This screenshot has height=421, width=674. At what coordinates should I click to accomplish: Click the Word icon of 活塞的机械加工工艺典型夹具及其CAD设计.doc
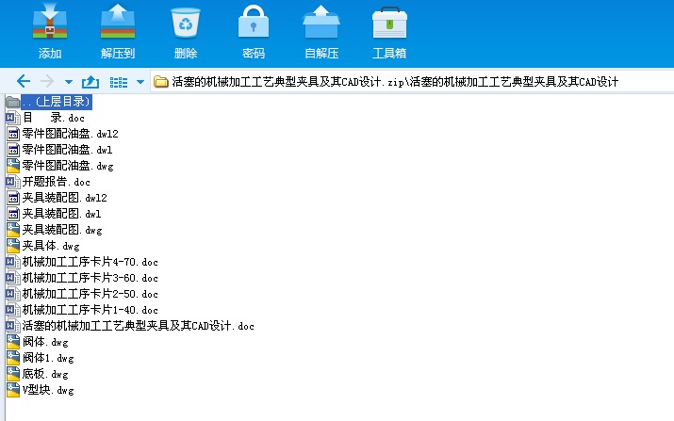coord(13,326)
